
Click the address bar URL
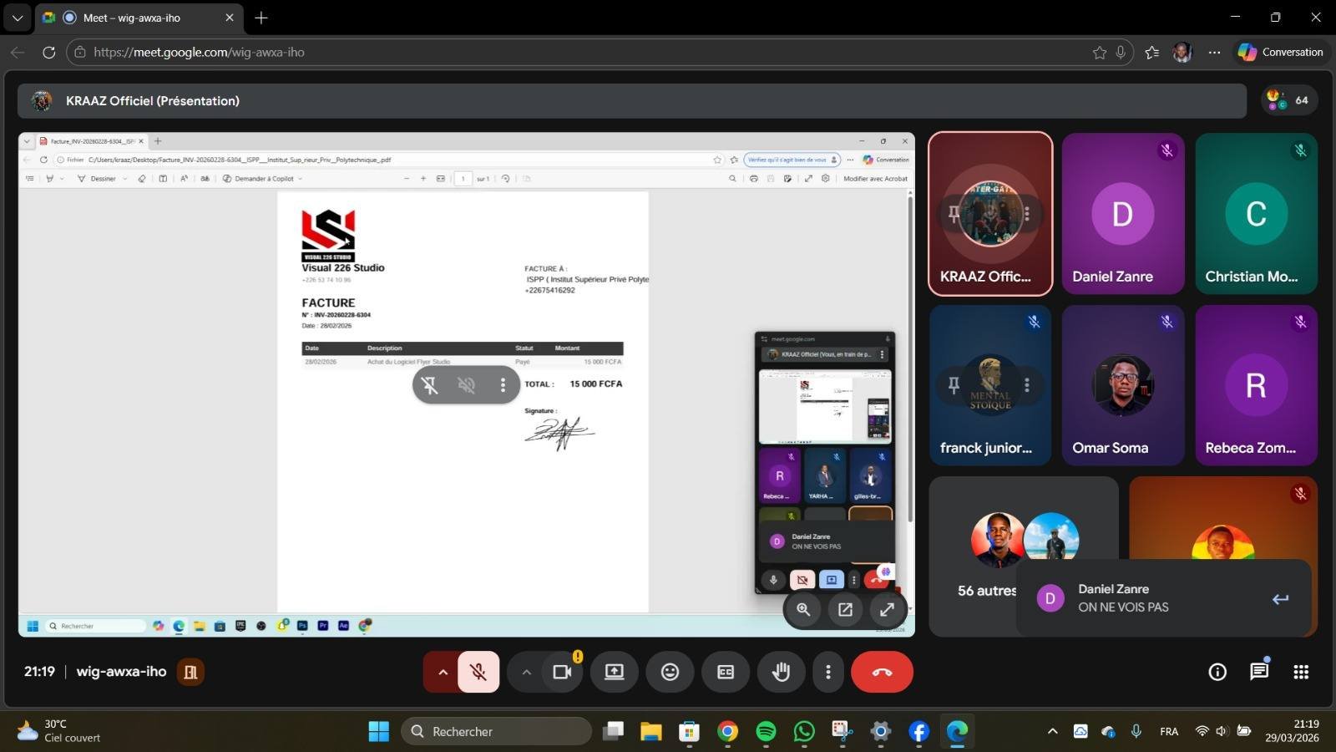(x=199, y=52)
